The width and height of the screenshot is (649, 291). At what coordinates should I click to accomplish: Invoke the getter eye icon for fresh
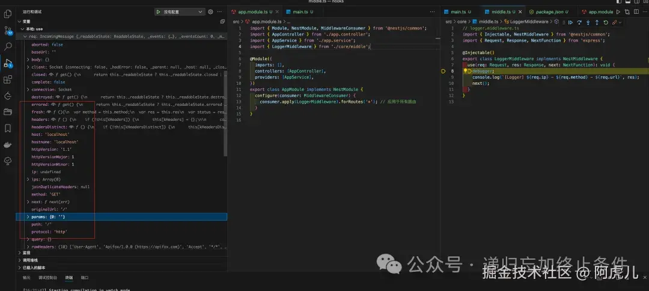click(x=49, y=112)
